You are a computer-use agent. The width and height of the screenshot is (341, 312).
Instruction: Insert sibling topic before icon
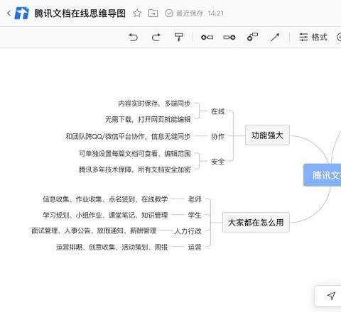click(207, 37)
